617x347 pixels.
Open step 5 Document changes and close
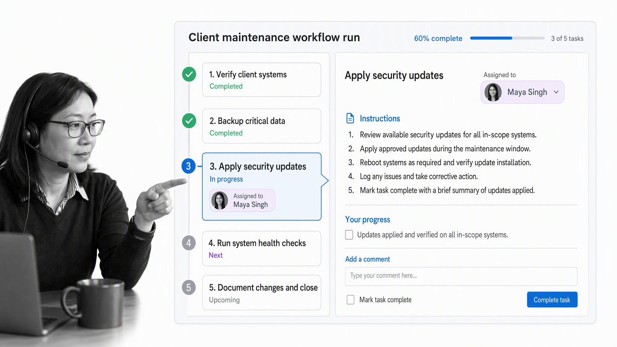pos(262,292)
